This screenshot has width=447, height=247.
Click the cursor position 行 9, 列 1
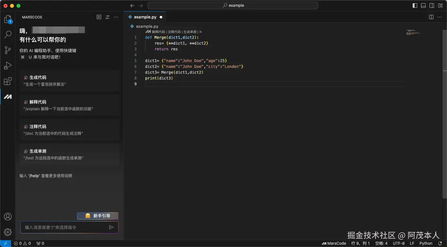[361, 243]
